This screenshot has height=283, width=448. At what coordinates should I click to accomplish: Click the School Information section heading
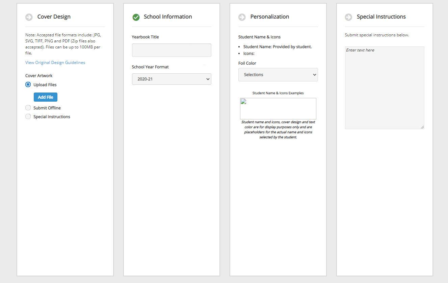168,17
